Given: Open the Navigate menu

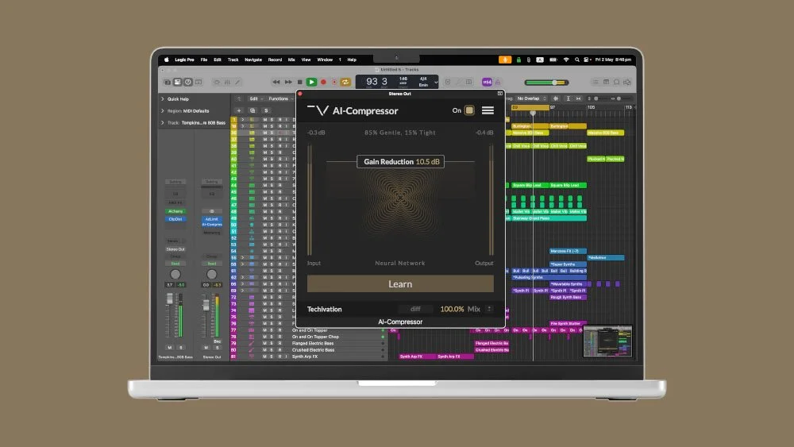Looking at the screenshot, I should (253, 60).
